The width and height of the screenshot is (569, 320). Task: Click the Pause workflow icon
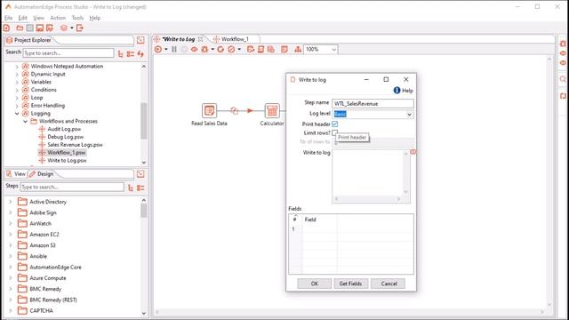coord(174,50)
